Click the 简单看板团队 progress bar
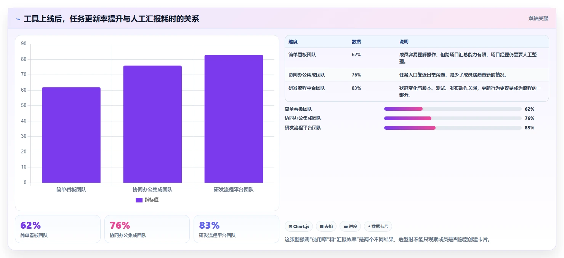564x258 pixels. pyautogui.click(x=453, y=109)
